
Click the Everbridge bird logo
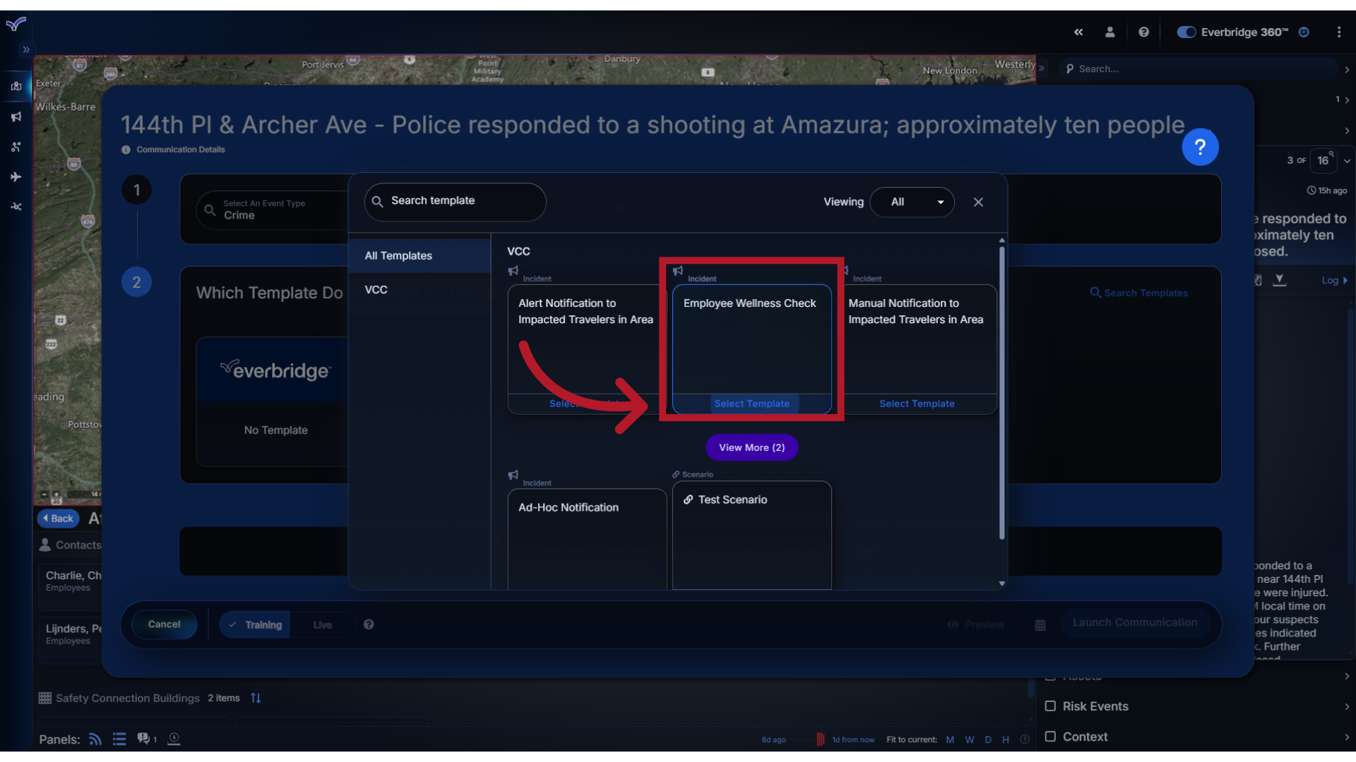pyautogui.click(x=16, y=25)
